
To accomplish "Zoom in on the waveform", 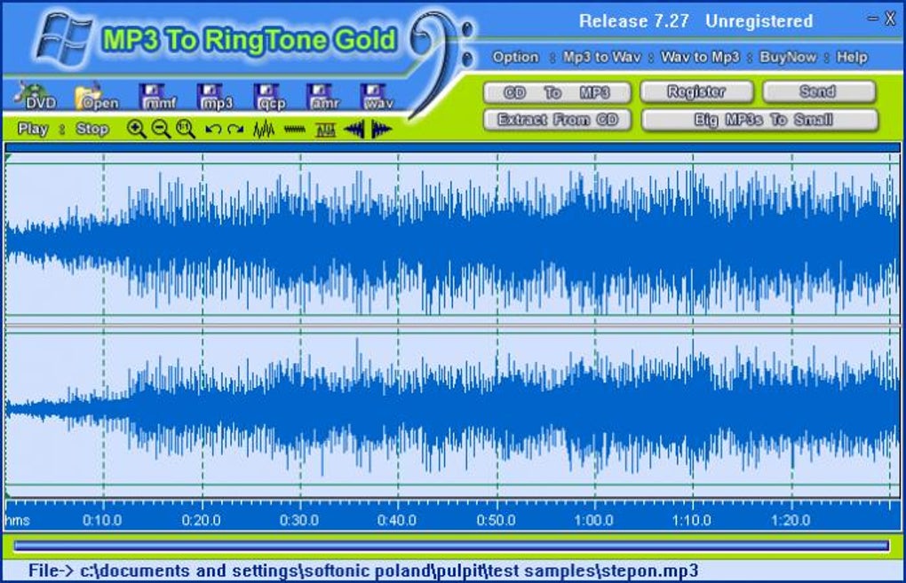I will [x=137, y=130].
